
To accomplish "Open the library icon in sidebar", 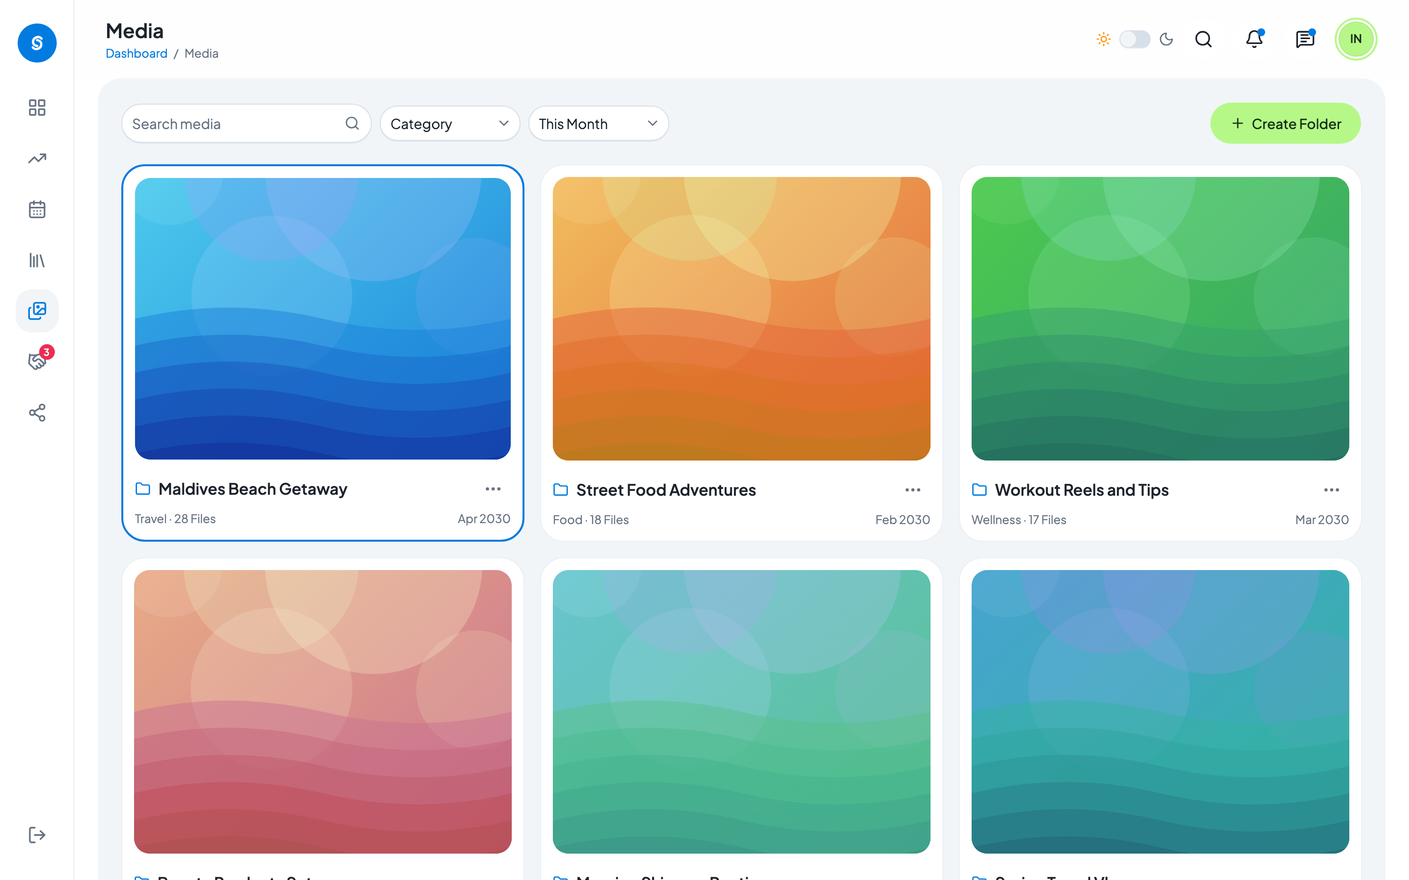I will click(37, 260).
